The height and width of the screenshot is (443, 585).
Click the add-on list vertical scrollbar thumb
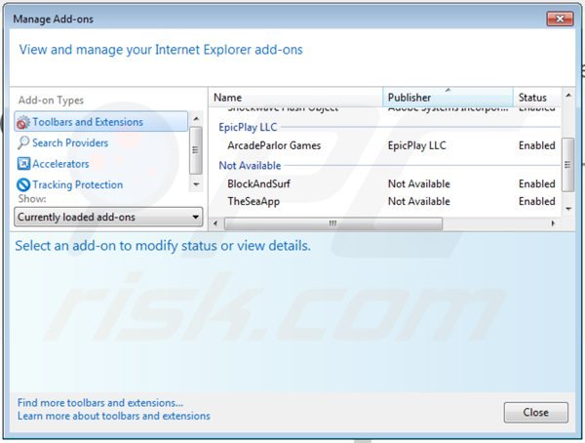567,164
